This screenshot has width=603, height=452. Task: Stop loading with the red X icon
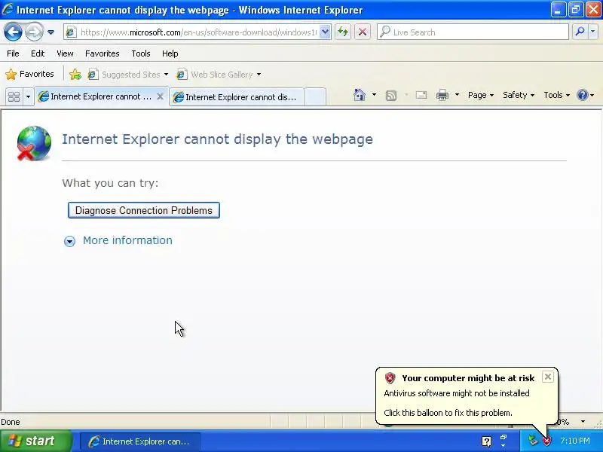362,32
